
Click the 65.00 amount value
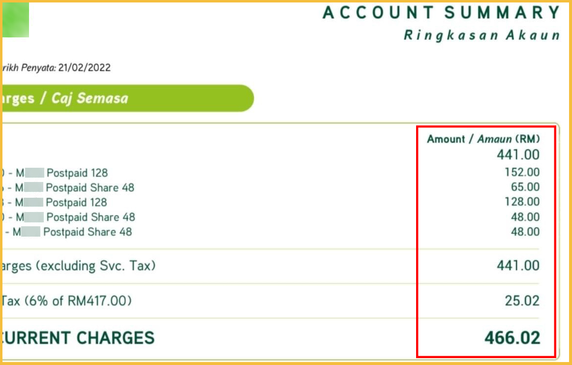pyautogui.click(x=525, y=187)
